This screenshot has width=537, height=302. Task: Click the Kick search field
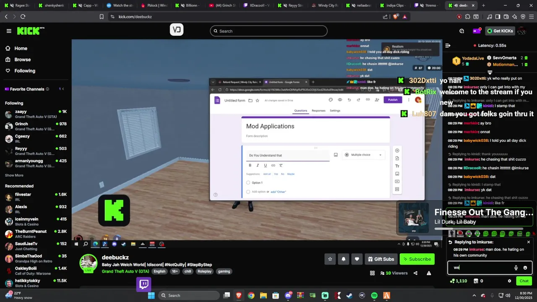click(x=268, y=31)
